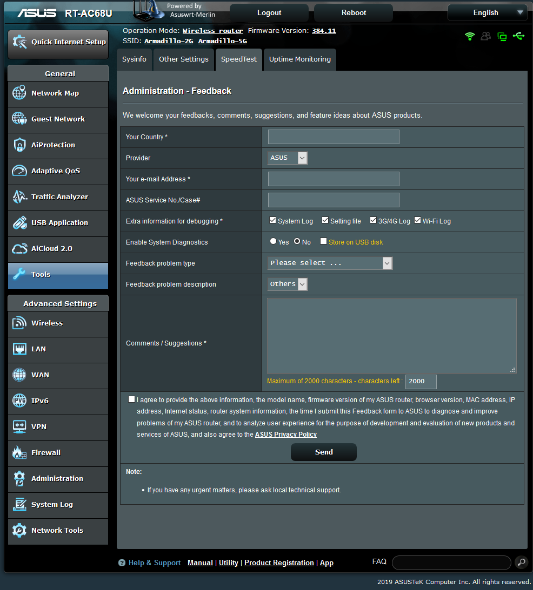Viewport: 533px width, 590px height.
Task: Click the Your e-mail Address input field
Action: pos(334,179)
